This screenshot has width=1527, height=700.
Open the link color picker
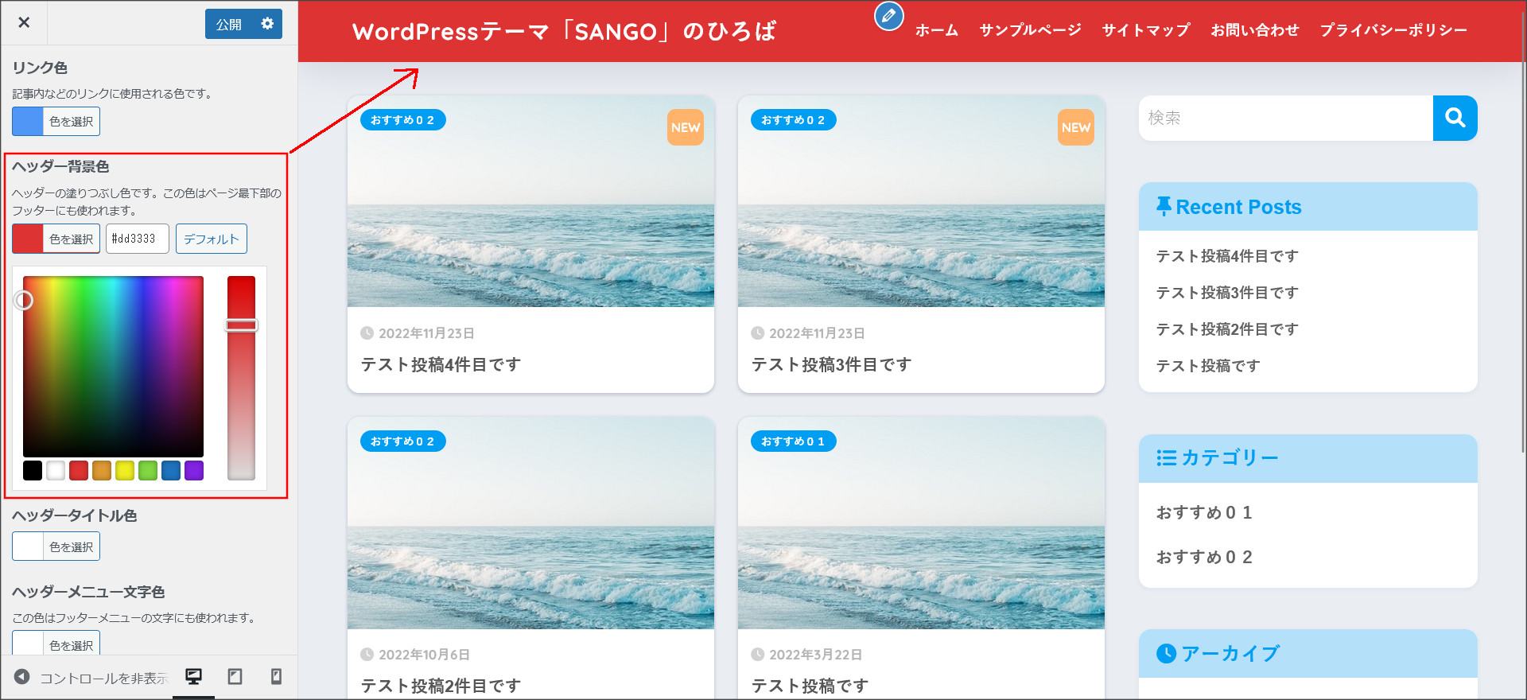coord(56,122)
